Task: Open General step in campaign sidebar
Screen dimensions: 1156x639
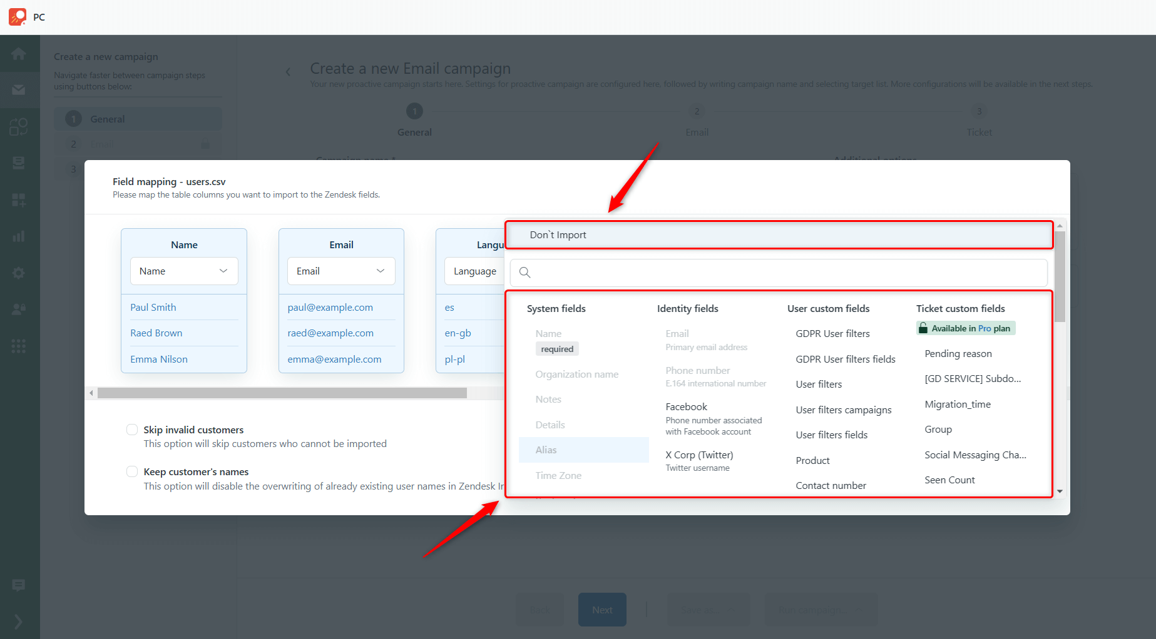Action: [x=138, y=119]
